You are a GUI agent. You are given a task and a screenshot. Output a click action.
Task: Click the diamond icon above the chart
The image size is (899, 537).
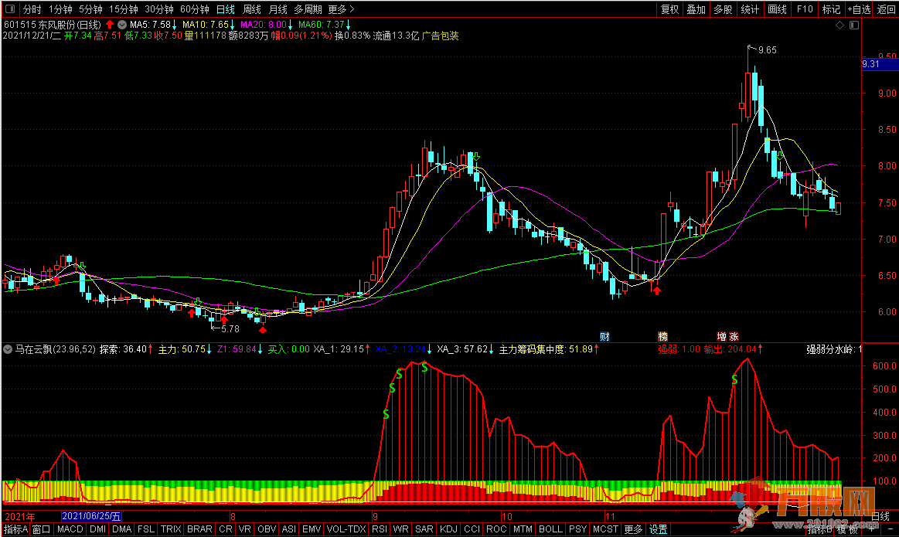(x=840, y=25)
